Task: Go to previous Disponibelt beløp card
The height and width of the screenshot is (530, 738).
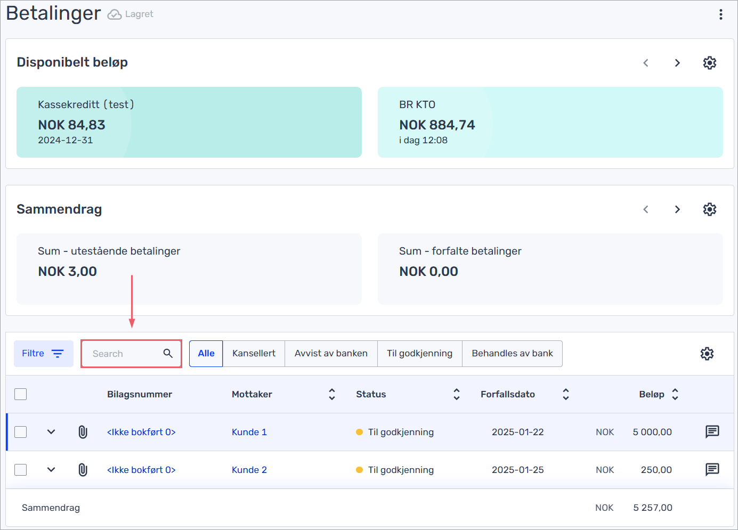Action: click(646, 63)
